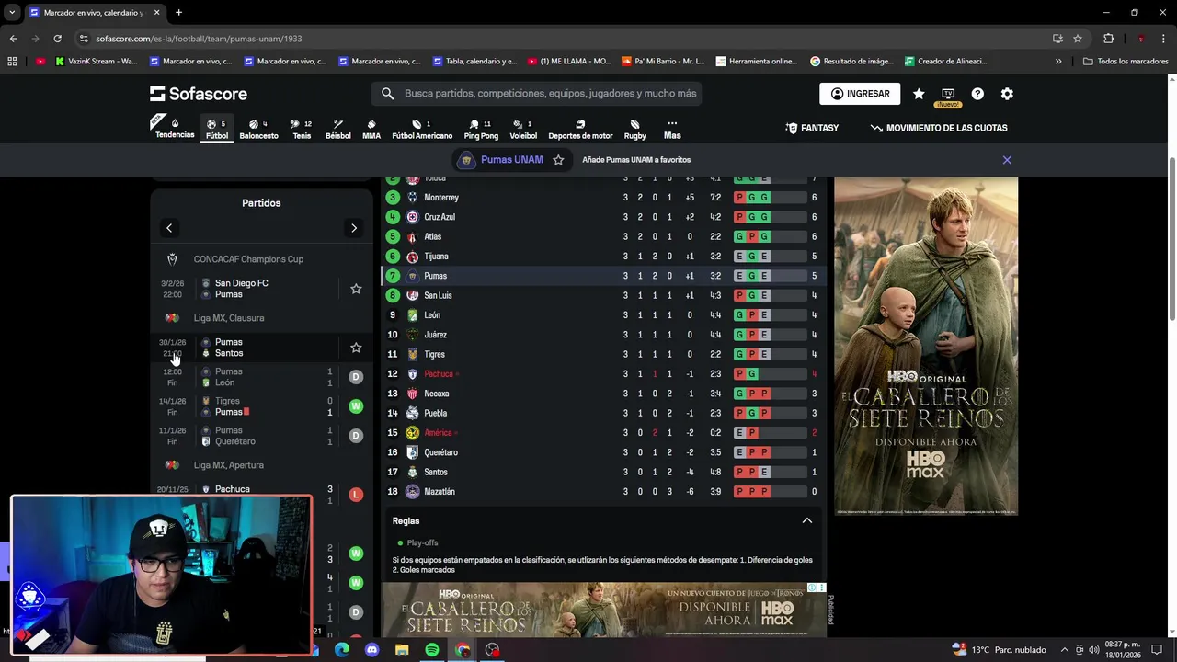Screen dimensions: 1177x662
Task: Open the HBO Max sidebar advertisement
Action: [x=926, y=346]
